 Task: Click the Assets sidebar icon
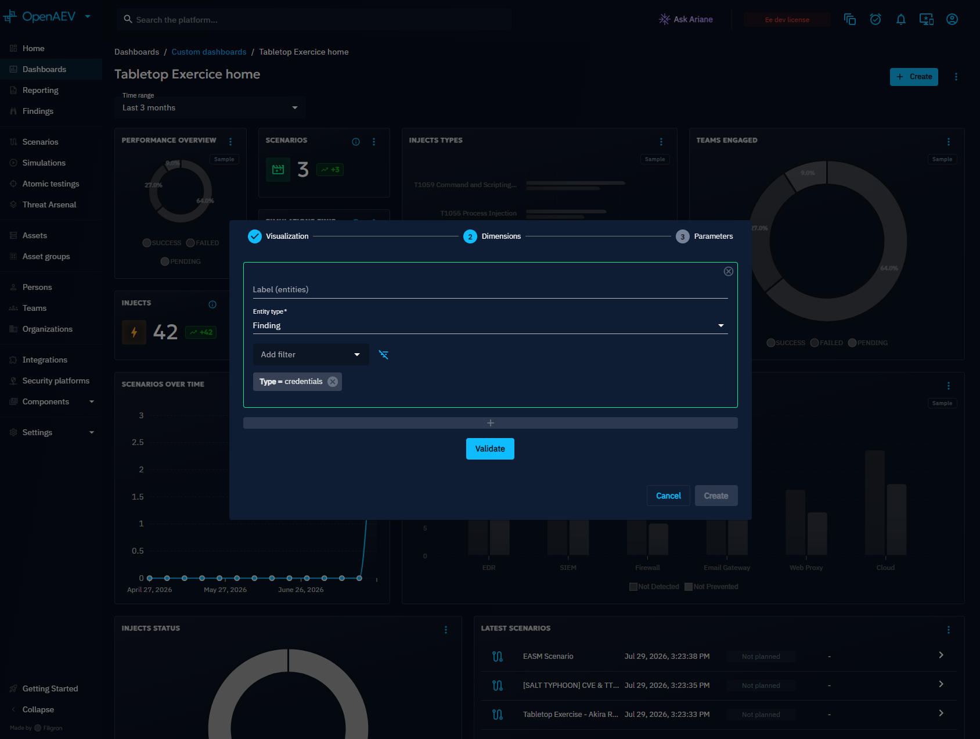point(13,235)
